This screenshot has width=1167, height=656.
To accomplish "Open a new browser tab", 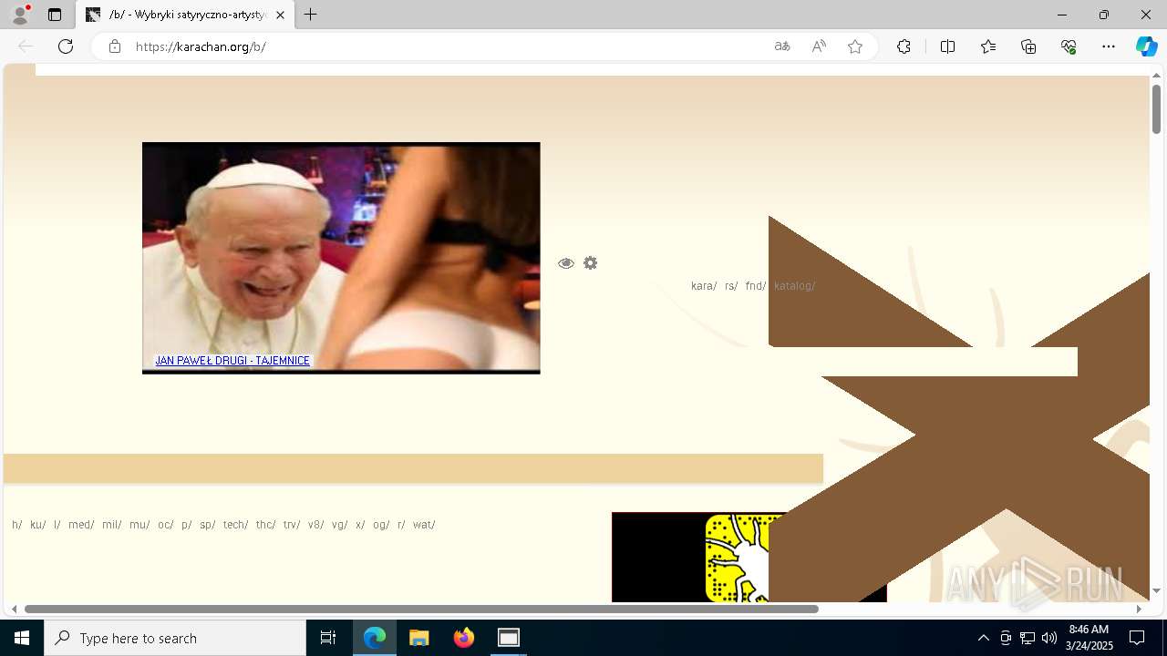I will tap(311, 15).
